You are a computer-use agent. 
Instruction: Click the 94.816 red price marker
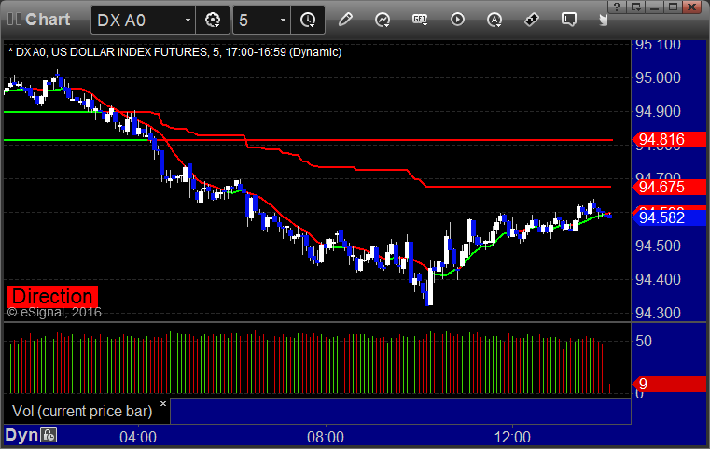coord(669,139)
